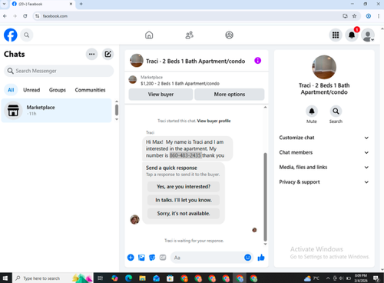384x283 pixels.
Task: Choose a GIF icon in composer
Action: click(163, 258)
